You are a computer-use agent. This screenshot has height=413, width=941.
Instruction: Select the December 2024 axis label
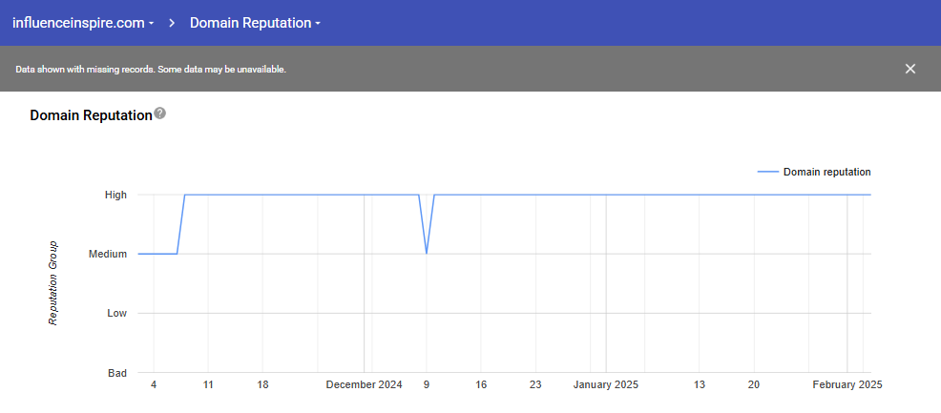[364, 384]
